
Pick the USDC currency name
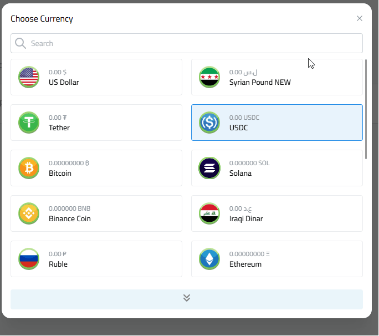click(x=239, y=128)
